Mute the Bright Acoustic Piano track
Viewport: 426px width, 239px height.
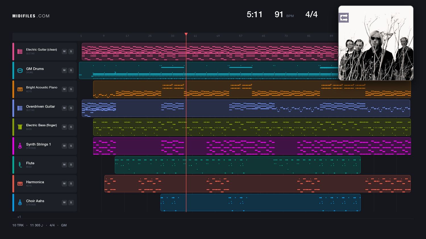(64, 89)
